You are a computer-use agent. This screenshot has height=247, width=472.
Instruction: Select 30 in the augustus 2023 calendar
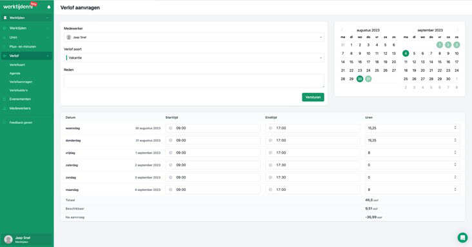click(x=360, y=79)
